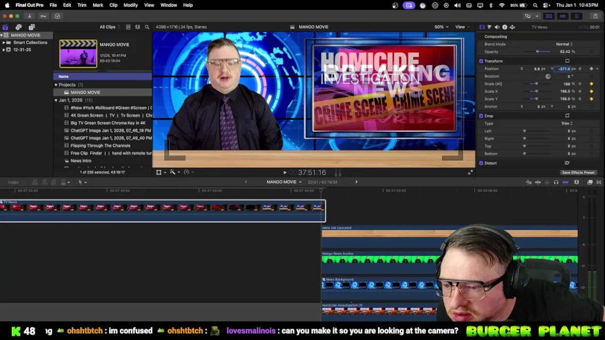Click the timeline Index button

point(13,182)
